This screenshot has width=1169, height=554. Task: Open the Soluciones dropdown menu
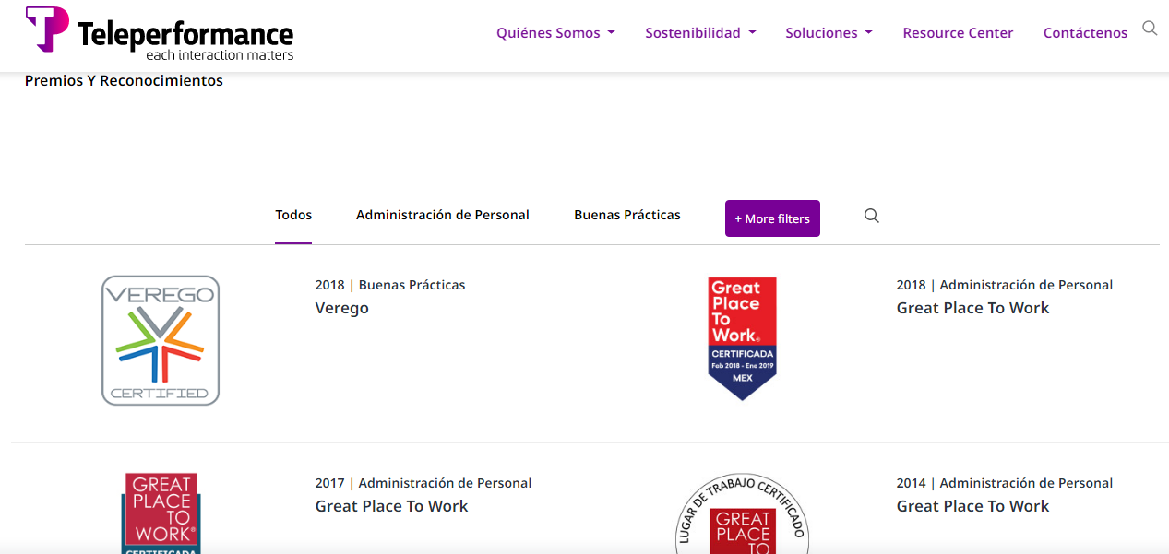[828, 33]
